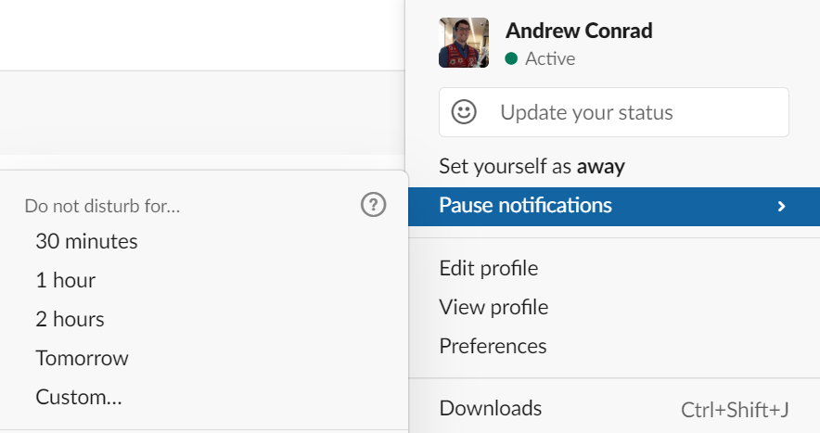Click the Update your status field
Image resolution: width=820 pixels, height=433 pixels.
614,112
